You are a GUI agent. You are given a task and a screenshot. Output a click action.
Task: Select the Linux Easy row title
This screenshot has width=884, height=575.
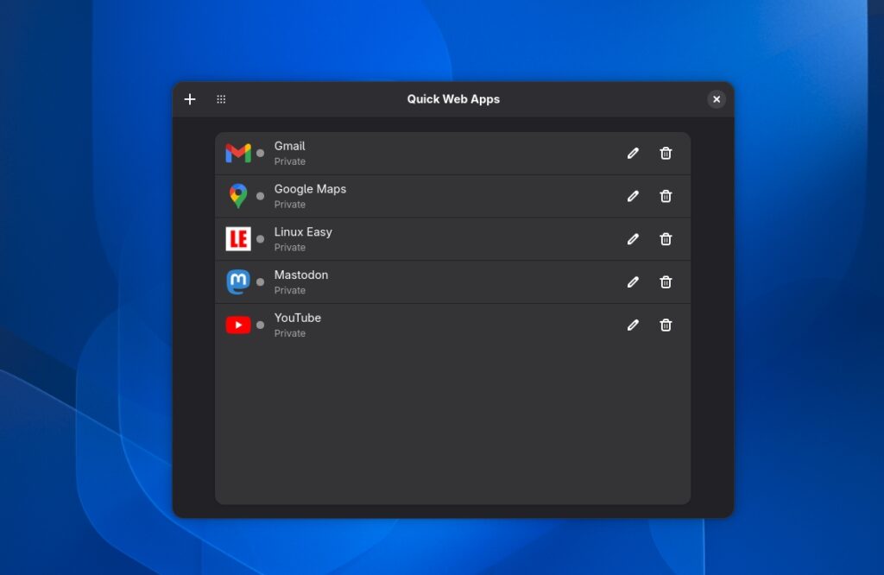(303, 232)
